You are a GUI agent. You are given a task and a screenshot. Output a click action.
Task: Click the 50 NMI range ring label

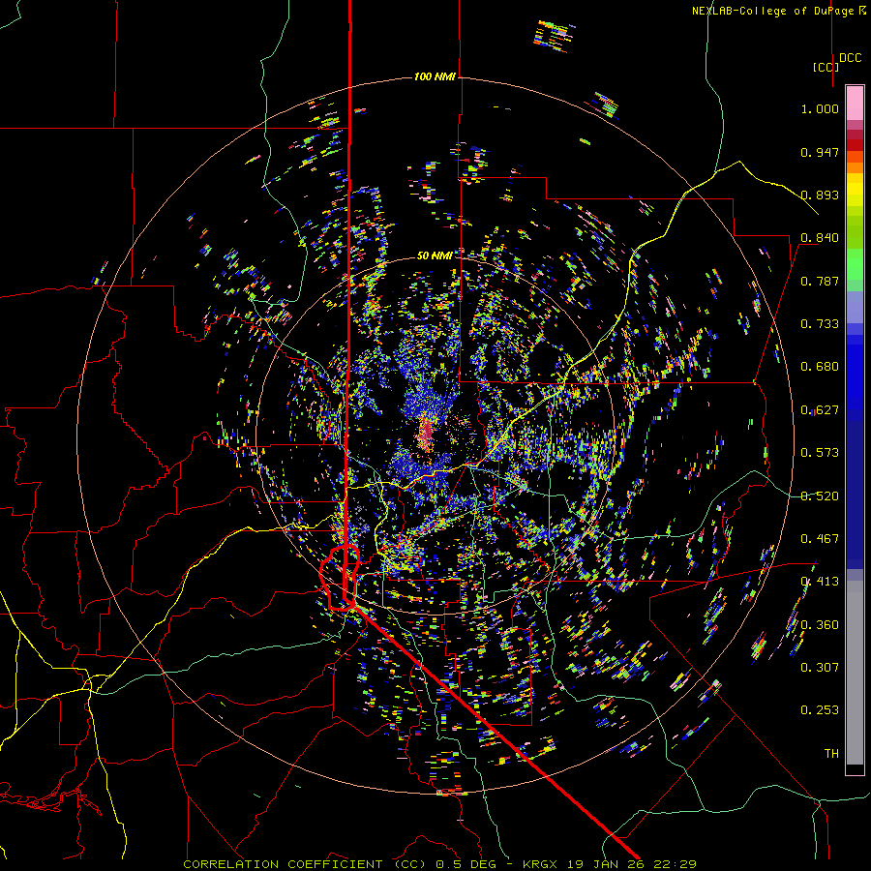coord(435,255)
